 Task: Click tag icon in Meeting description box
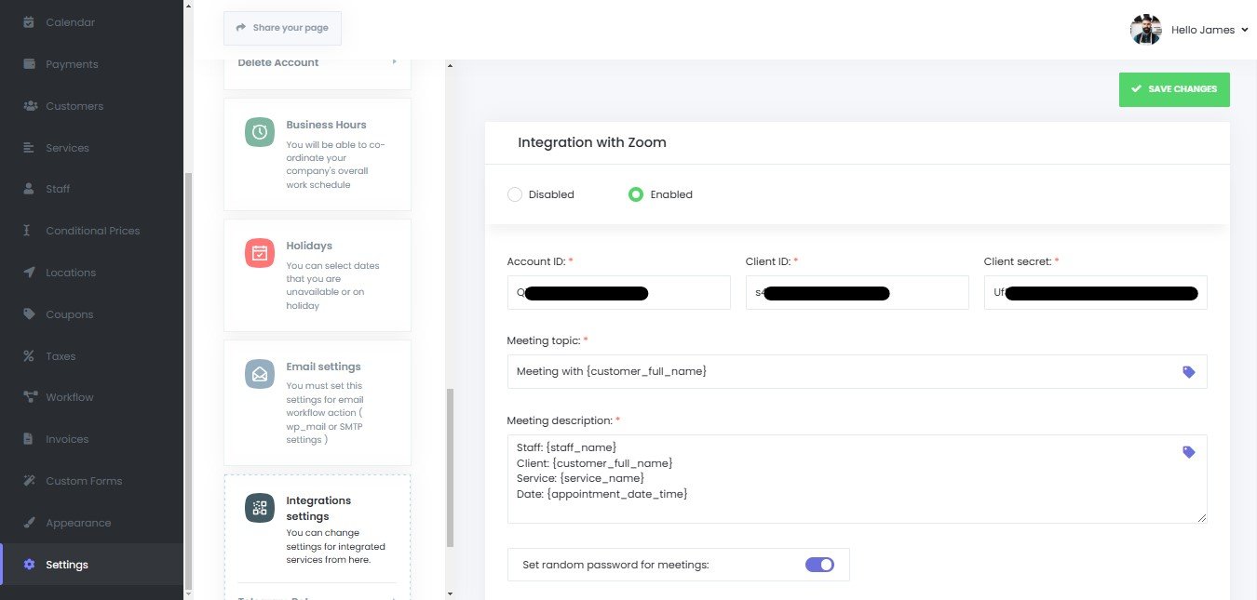pos(1188,452)
